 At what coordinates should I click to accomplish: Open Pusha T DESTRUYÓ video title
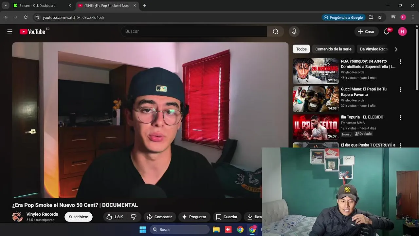pos(368,145)
